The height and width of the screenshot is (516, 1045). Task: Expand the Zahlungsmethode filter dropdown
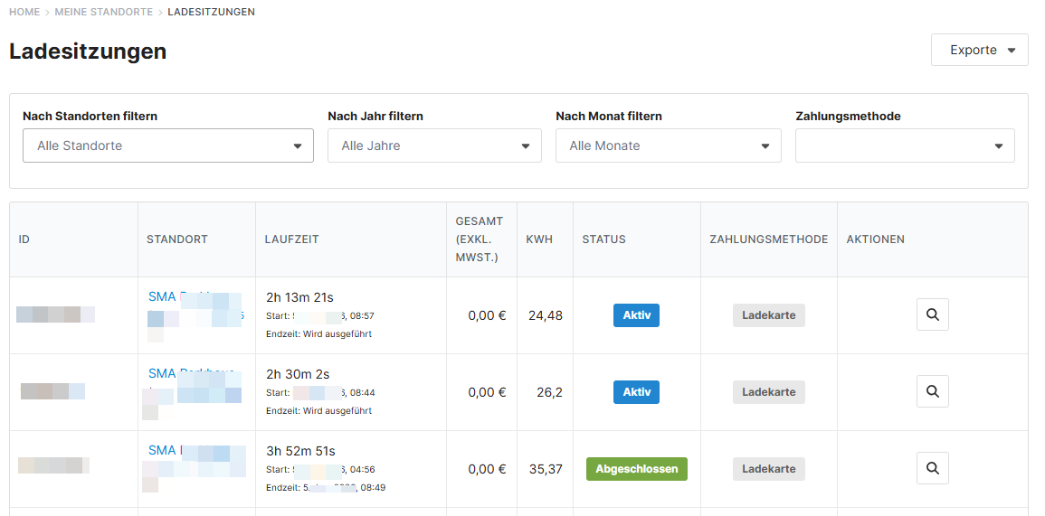(905, 145)
